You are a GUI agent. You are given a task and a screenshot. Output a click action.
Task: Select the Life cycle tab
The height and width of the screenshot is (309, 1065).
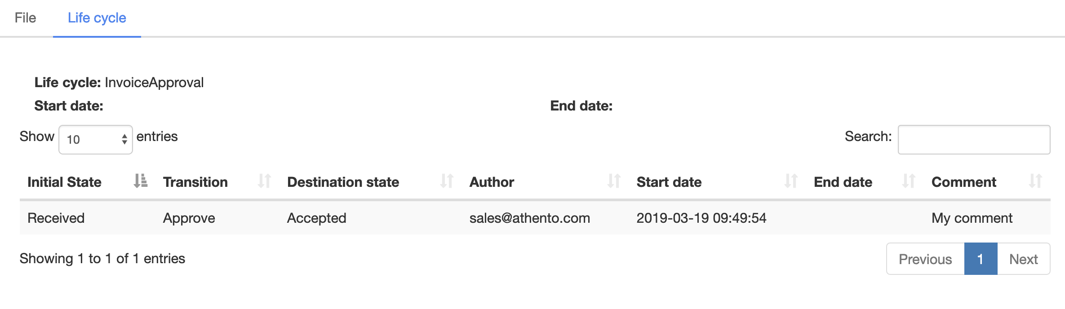[97, 18]
